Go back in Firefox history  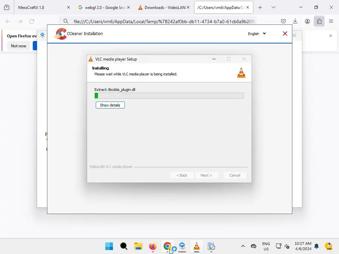(8, 21)
